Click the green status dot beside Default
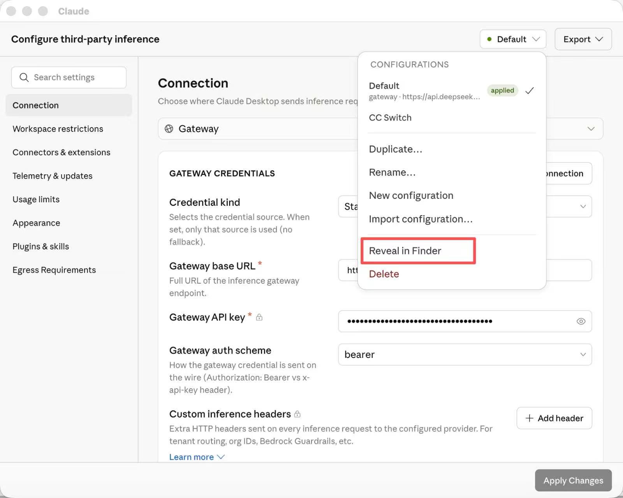623x498 pixels. coord(489,39)
